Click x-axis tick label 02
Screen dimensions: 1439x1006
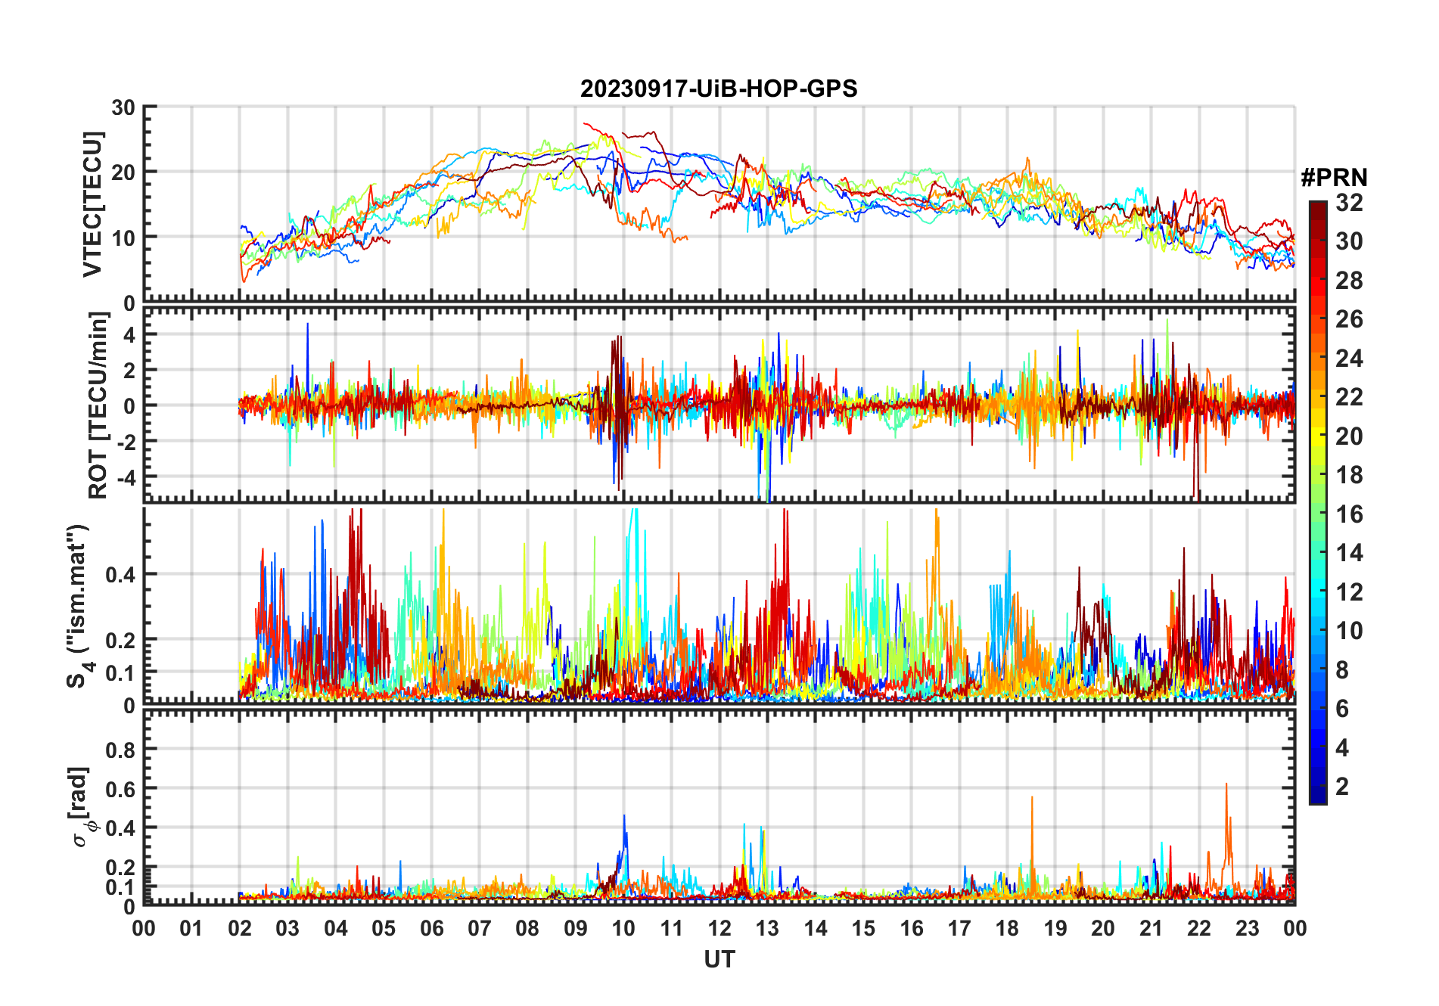tap(240, 928)
